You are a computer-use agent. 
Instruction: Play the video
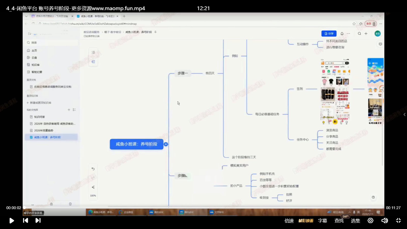pyautogui.click(x=12, y=221)
